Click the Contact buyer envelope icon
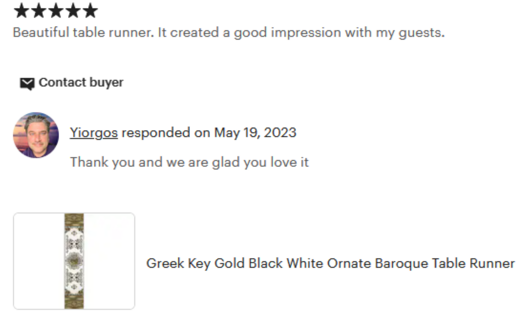The width and height of the screenshot is (528, 335). pyautogui.click(x=27, y=83)
